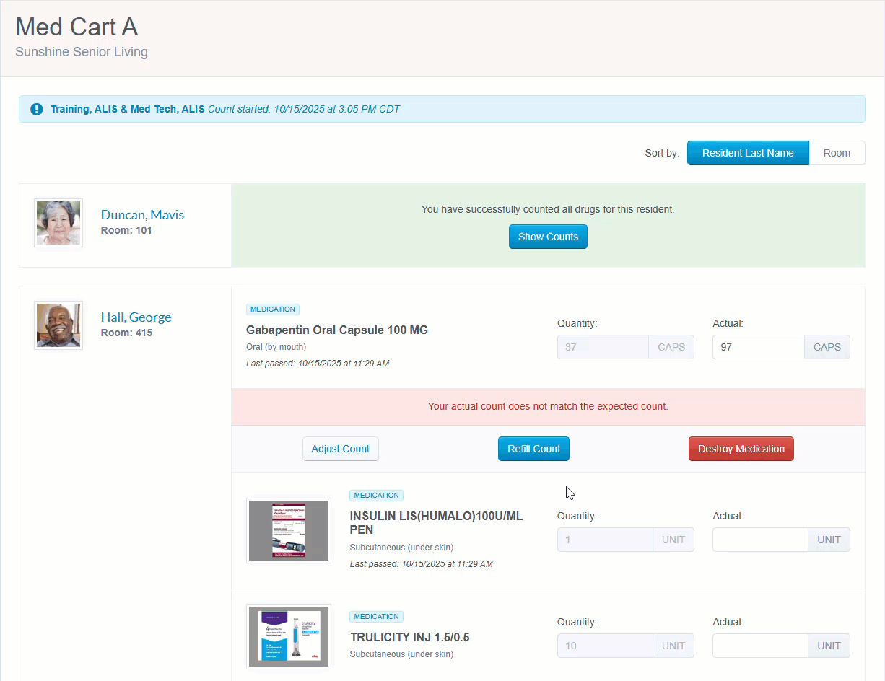This screenshot has height=681, width=885.
Task: Click the UNIT label beside Trulicity Actual field
Action: point(829,646)
